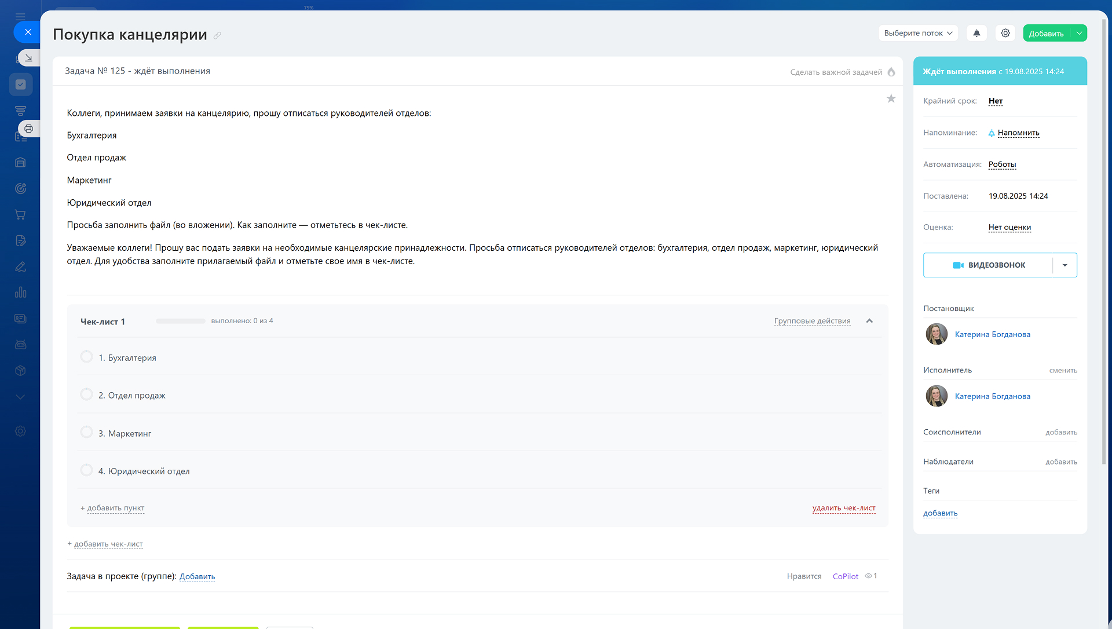This screenshot has height=629, width=1112.
Task: Click Катерина Богданова executor avatar
Action: (x=936, y=396)
